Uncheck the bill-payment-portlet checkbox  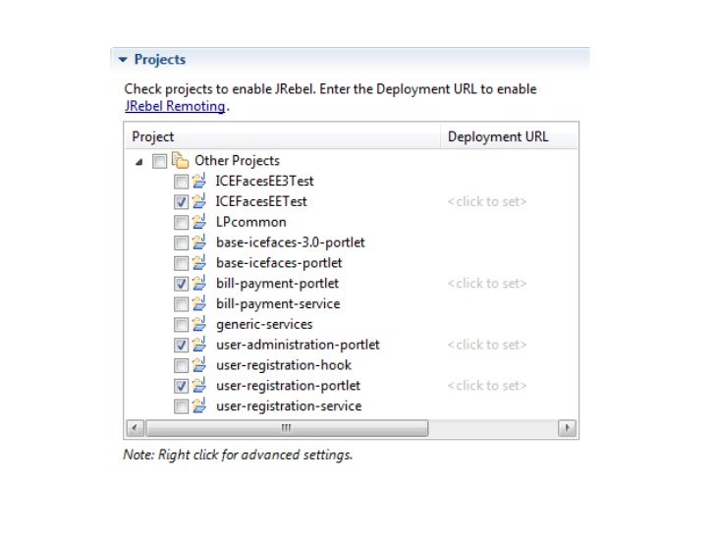pos(181,284)
